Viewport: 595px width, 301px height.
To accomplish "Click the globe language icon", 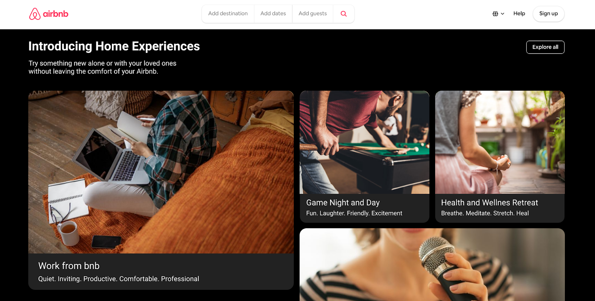I will click(495, 14).
